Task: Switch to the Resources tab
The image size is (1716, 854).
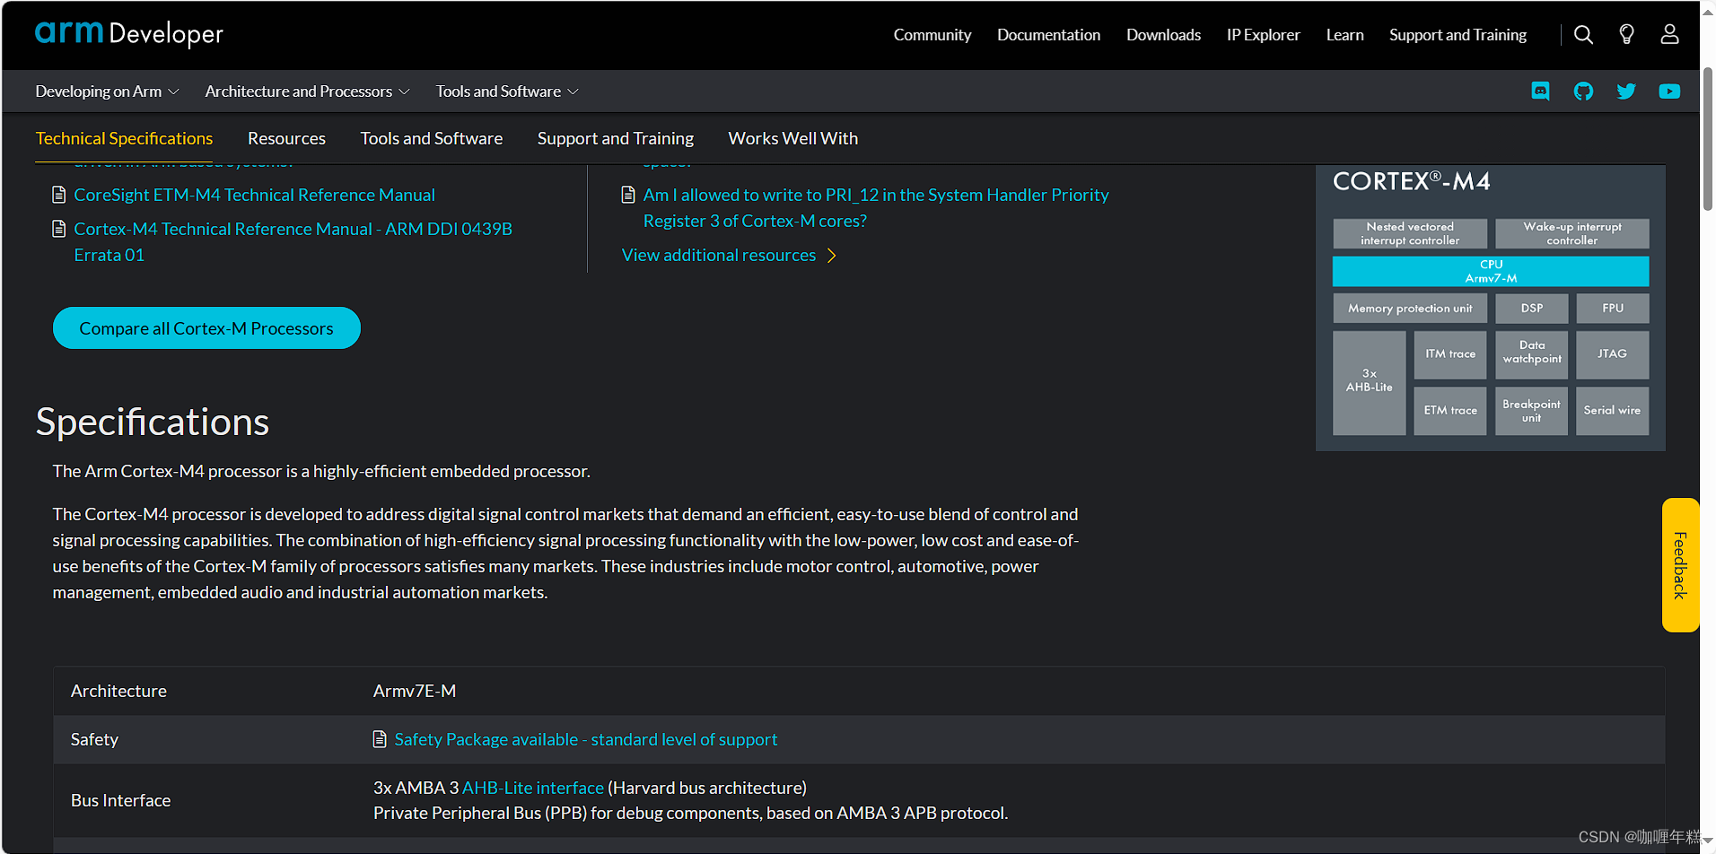Action: pyautogui.click(x=286, y=138)
